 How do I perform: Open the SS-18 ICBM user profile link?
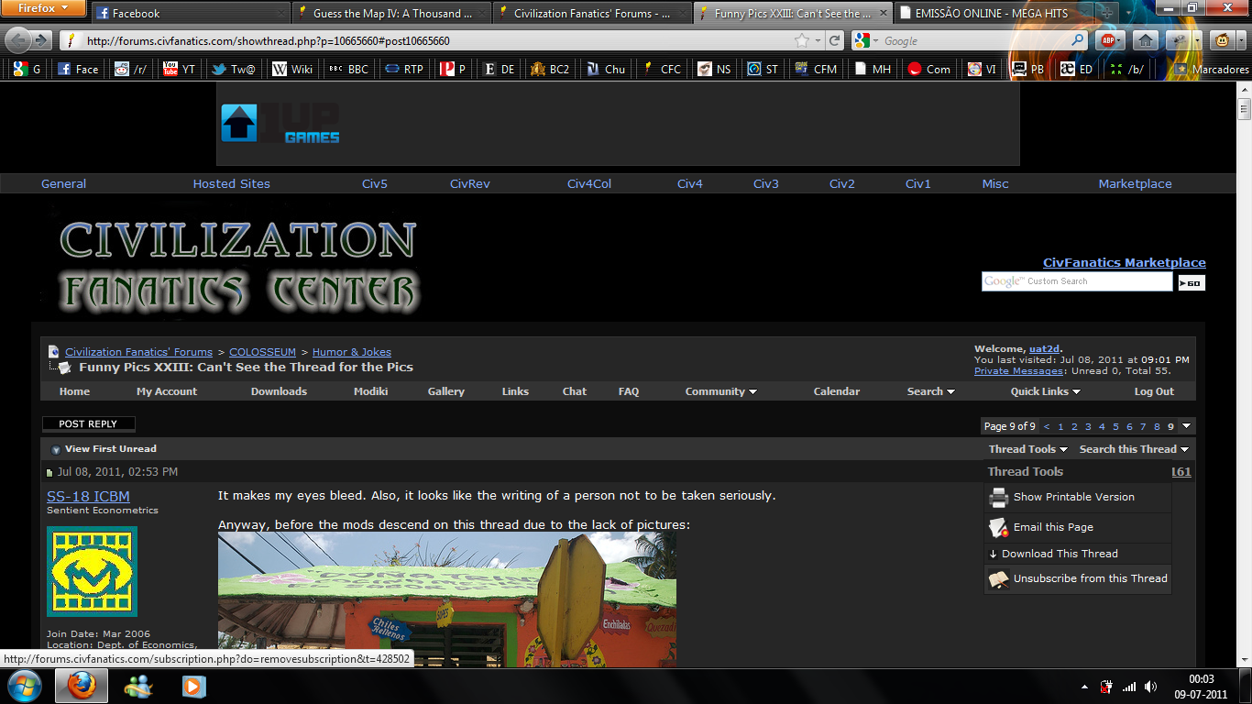(88, 497)
